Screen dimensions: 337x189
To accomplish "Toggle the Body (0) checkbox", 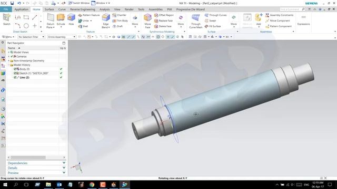I will (15, 69).
